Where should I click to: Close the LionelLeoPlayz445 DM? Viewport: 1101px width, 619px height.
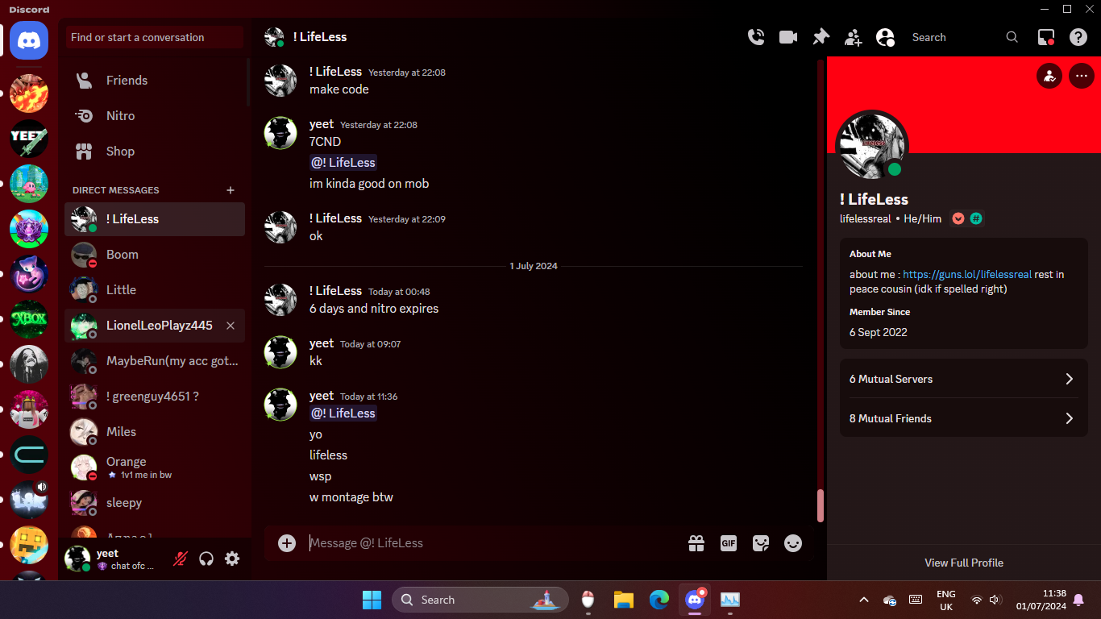231,326
